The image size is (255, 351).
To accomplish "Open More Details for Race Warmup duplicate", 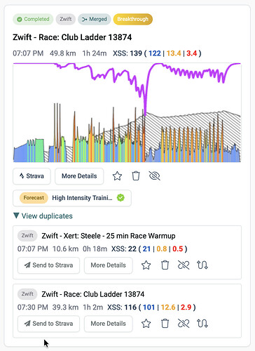I will tap(109, 265).
